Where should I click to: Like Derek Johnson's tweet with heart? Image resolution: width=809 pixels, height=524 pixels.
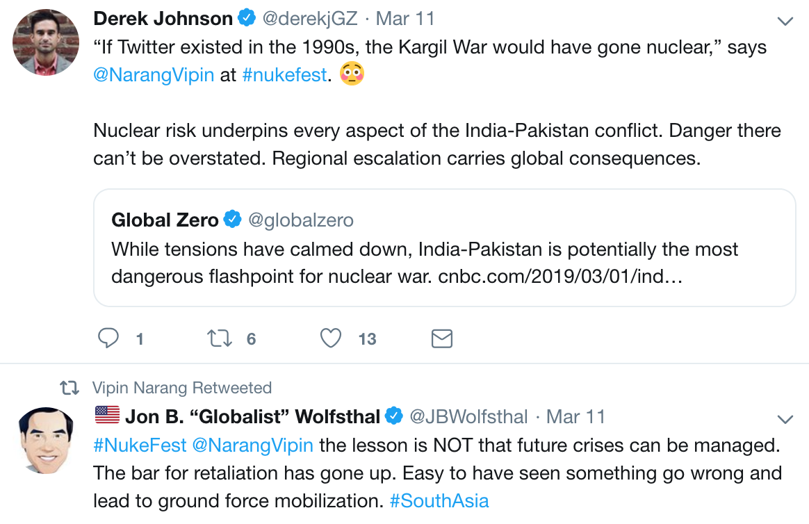tap(331, 338)
